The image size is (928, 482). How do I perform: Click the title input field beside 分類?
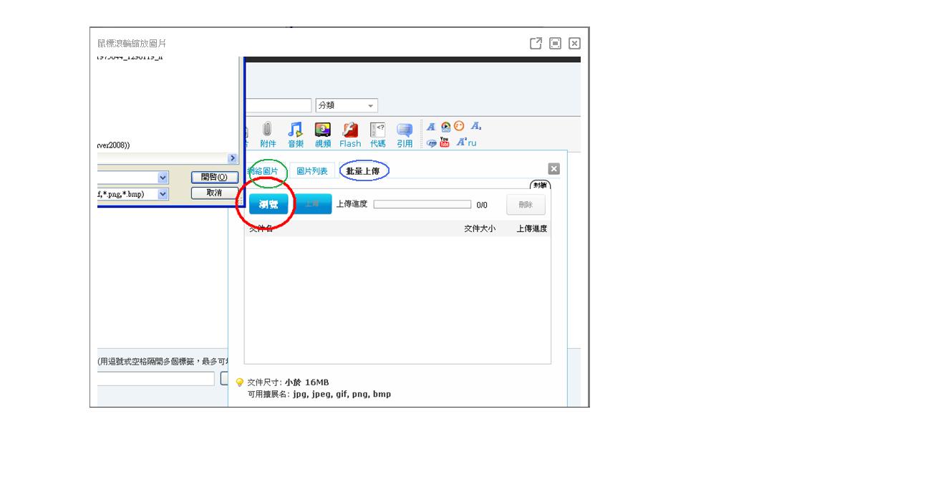(278, 105)
